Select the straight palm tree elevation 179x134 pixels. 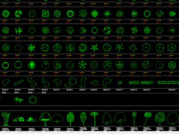(x=94, y=118)
